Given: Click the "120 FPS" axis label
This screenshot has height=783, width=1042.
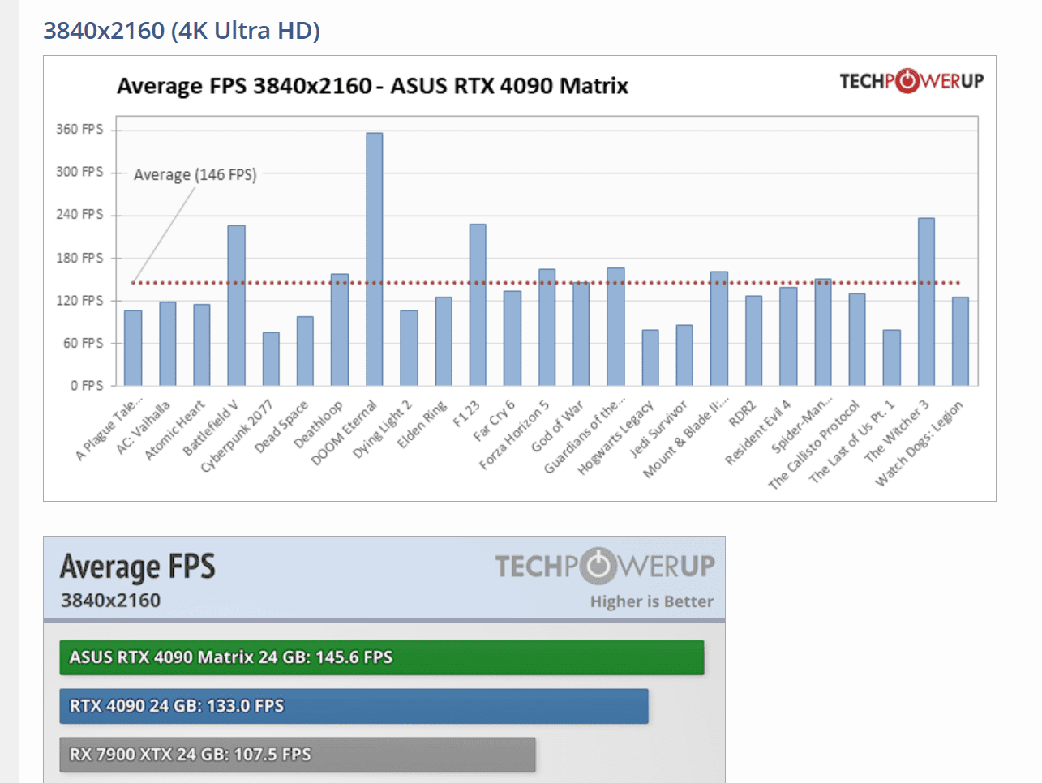Looking at the screenshot, I should pyautogui.click(x=79, y=300).
